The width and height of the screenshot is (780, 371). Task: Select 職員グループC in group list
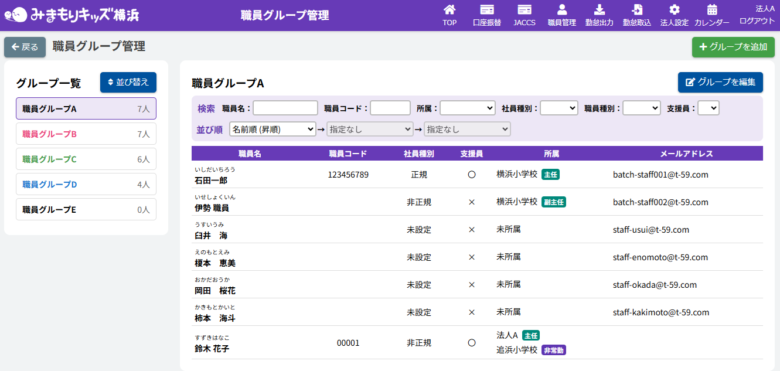pos(86,159)
